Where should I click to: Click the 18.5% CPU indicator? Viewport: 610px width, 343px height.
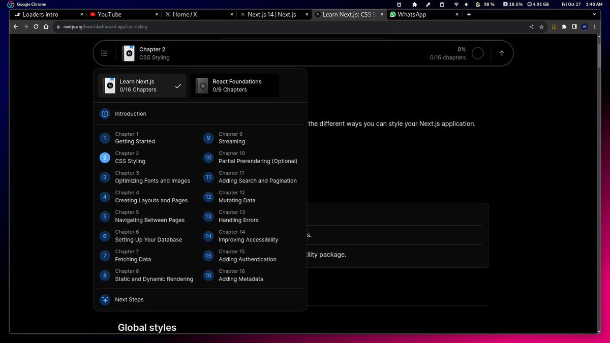click(x=513, y=4)
